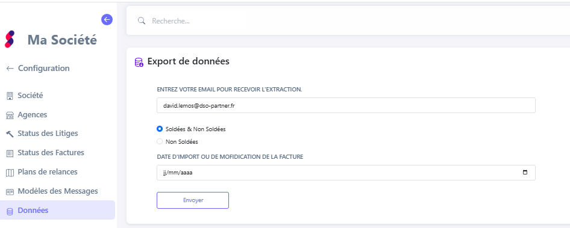Image resolution: width=570 pixels, height=228 pixels.
Task: Select the Non Soldées radio option
Action: pos(160,141)
